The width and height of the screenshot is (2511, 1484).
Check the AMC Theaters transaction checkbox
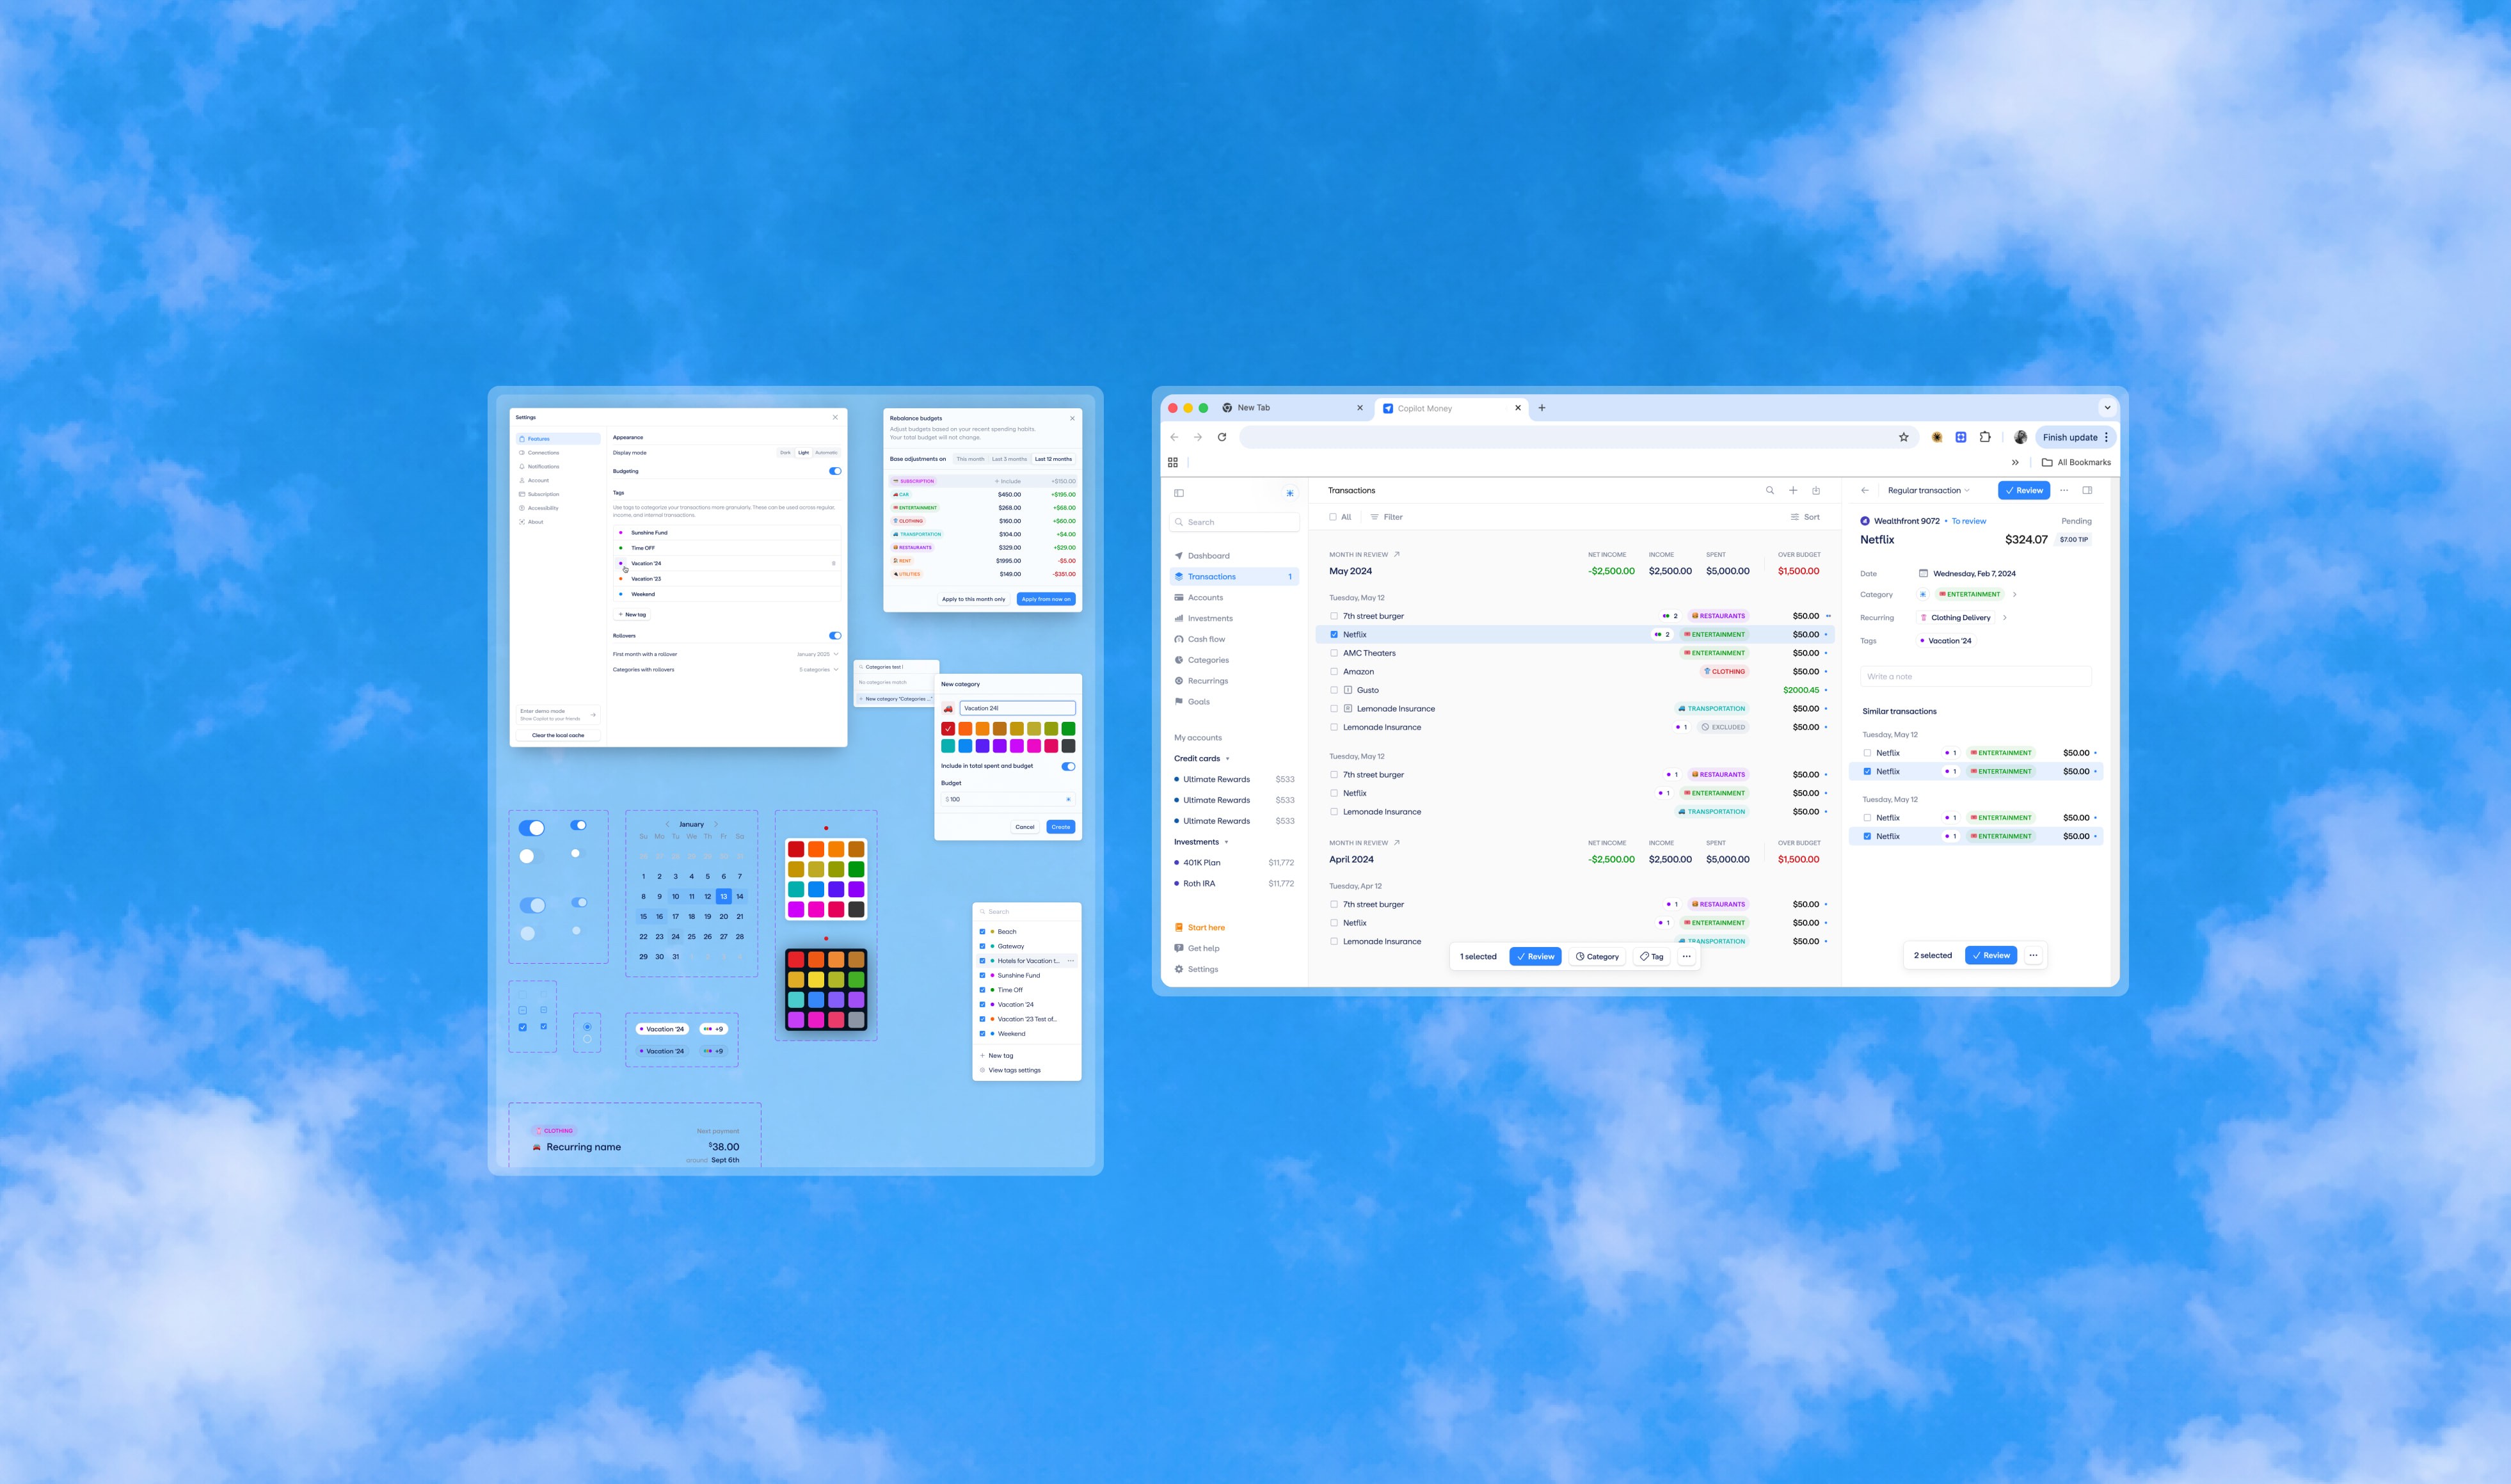pos(1334,653)
